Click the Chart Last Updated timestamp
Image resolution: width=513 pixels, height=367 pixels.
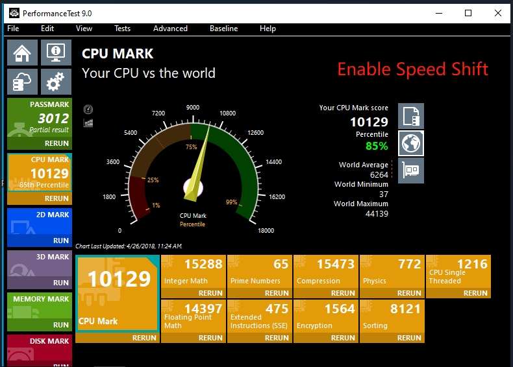click(129, 246)
